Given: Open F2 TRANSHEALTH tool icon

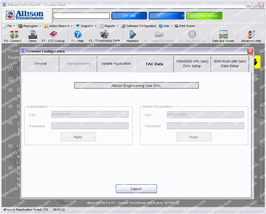Looking at the screenshot, I should pos(104,35).
